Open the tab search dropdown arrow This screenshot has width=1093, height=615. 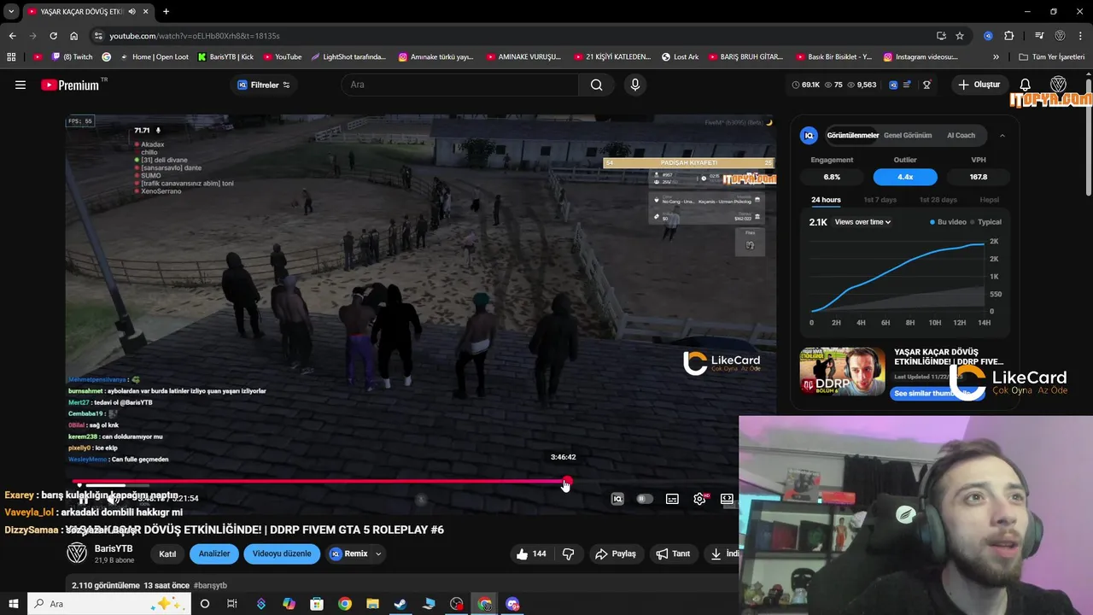(x=11, y=11)
